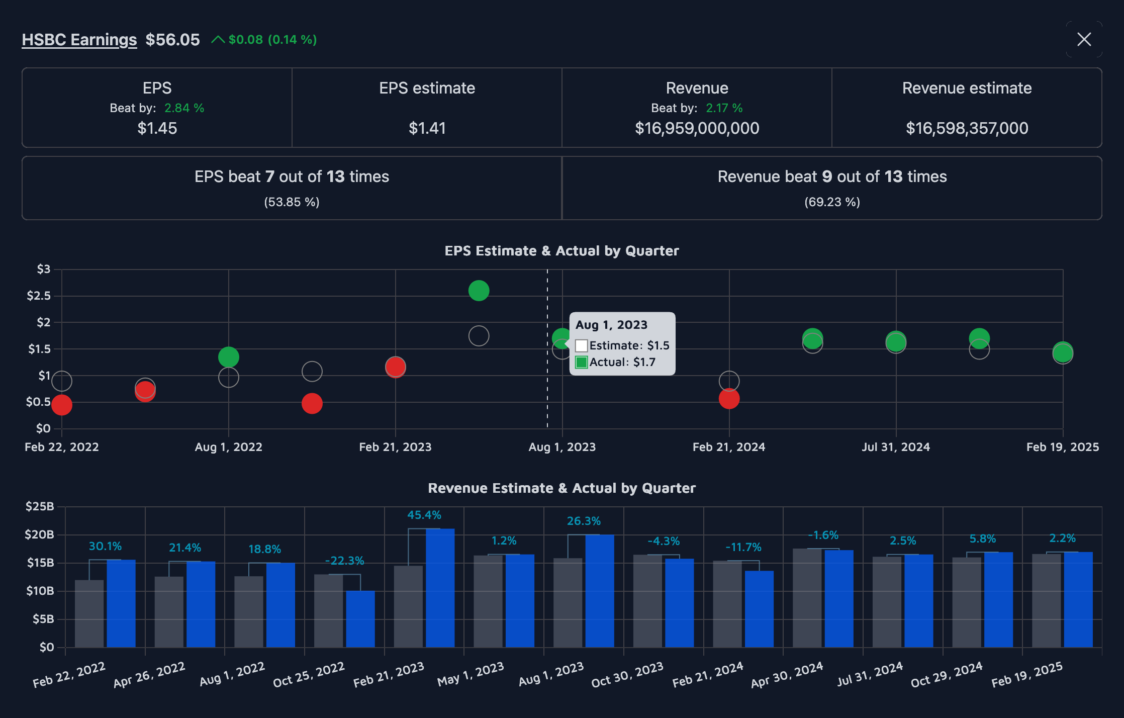
Task: Click the gray estimate bar for Apr 30, 2024
Action: click(x=807, y=598)
